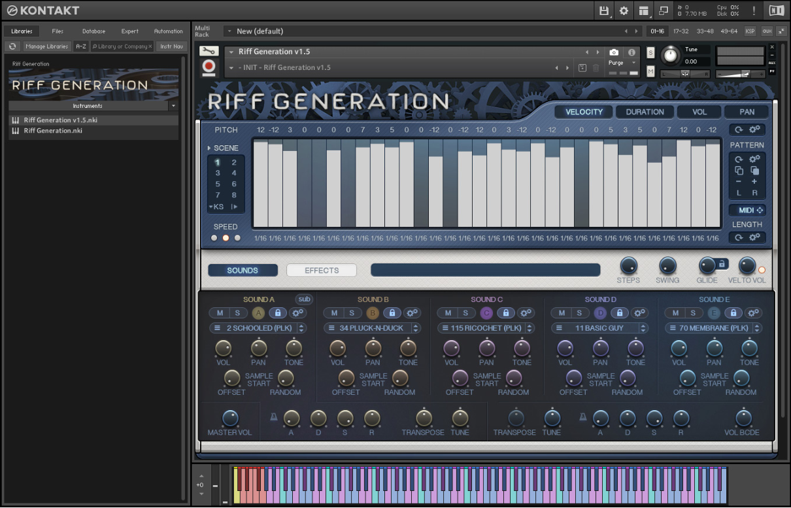The height and width of the screenshot is (508, 791).
Task: Open the workspace layout panel menu
Action: point(644,10)
